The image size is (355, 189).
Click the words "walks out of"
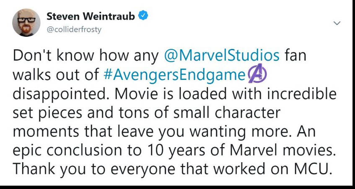[x=55, y=75]
